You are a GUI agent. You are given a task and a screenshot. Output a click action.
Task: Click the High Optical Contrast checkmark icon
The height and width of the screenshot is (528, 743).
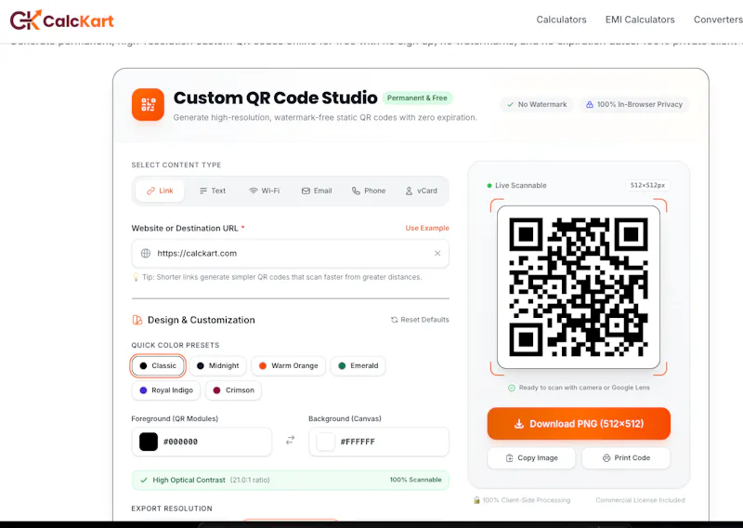tap(144, 480)
